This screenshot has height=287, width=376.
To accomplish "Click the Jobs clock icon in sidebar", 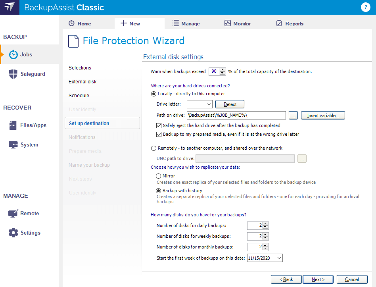I will [x=13, y=54].
